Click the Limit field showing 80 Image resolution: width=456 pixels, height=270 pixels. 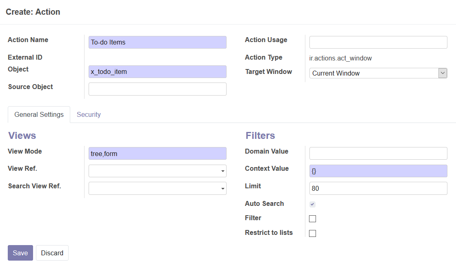coord(378,188)
